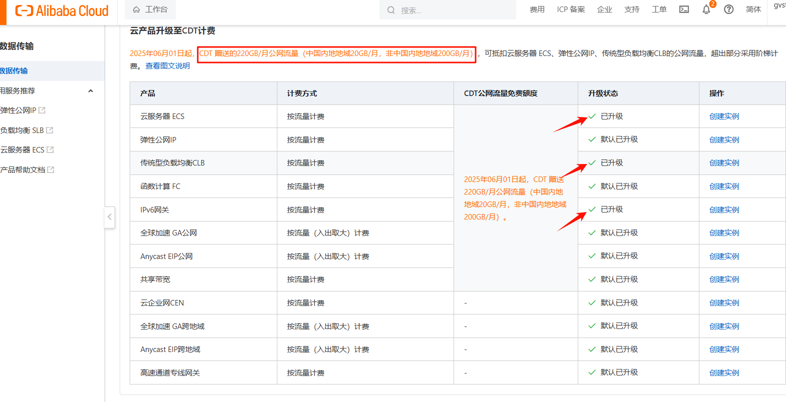
Task: Click 创建实例 for Anycast EIP公网 row
Action: point(724,256)
